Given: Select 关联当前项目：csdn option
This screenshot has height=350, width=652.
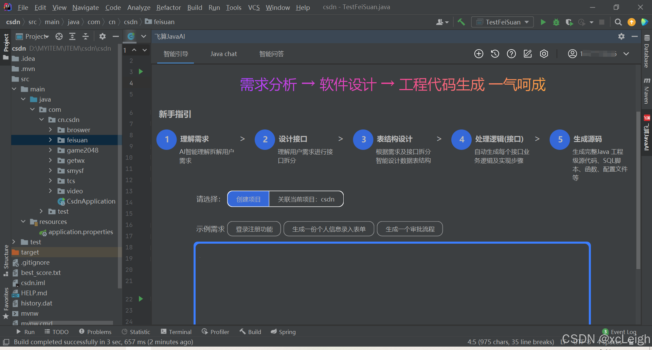Looking at the screenshot, I should [306, 199].
